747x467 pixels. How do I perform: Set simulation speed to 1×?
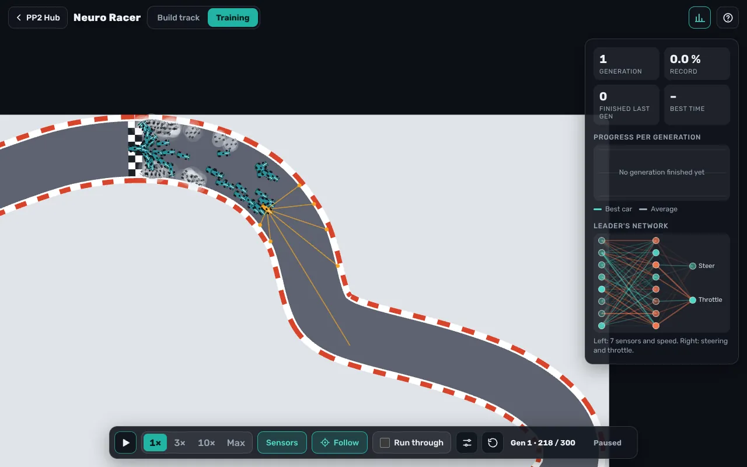point(155,442)
